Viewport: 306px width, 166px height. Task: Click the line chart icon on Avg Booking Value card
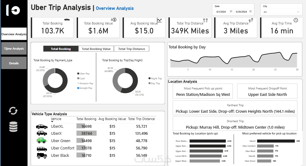(159, 20)
